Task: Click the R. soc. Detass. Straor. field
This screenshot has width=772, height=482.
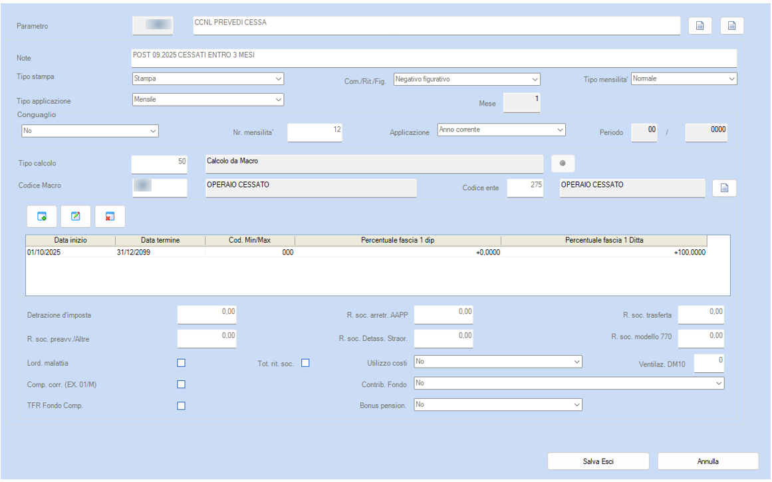Action: click(444, 338)
